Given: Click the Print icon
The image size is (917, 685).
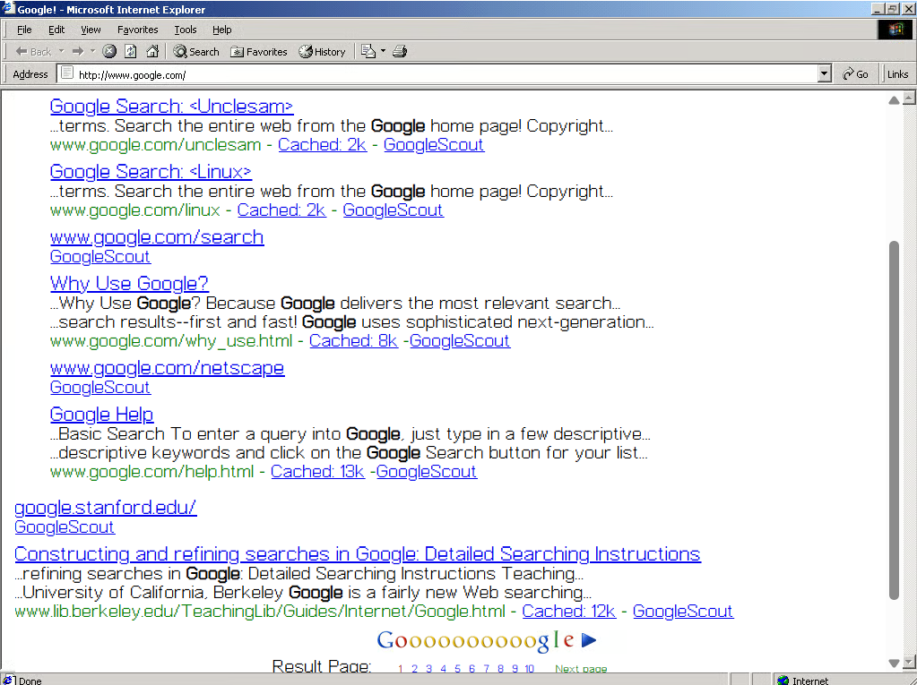Looking at the screenshot, I should point(400,51).
